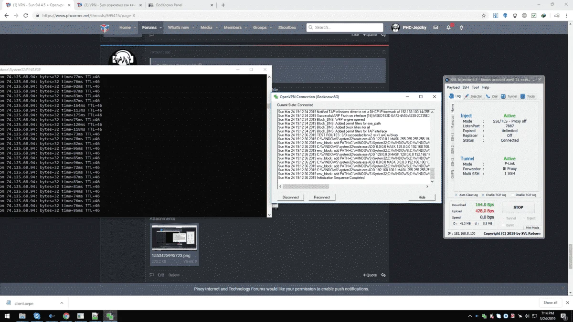Toggle the Burst checkbox

pos(508,225)
